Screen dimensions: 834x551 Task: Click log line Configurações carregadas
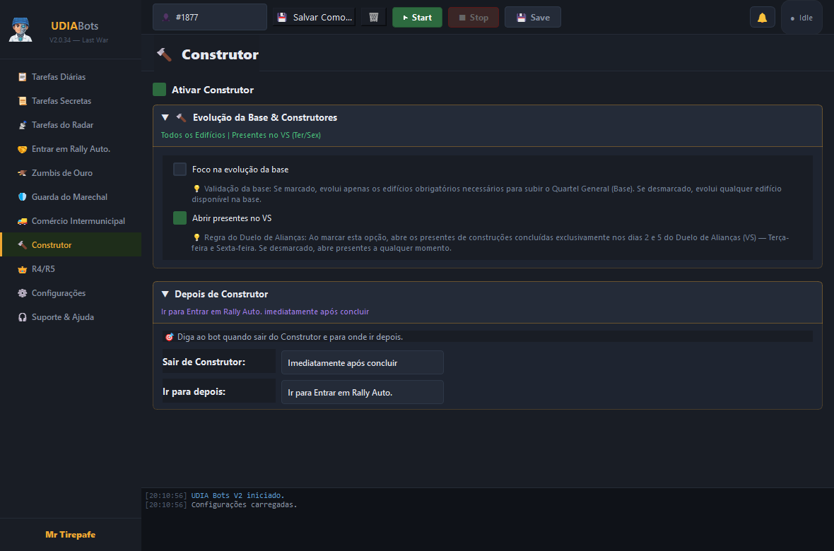tap(244, 504)
